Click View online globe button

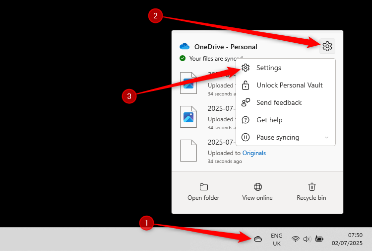pos(257,191)
